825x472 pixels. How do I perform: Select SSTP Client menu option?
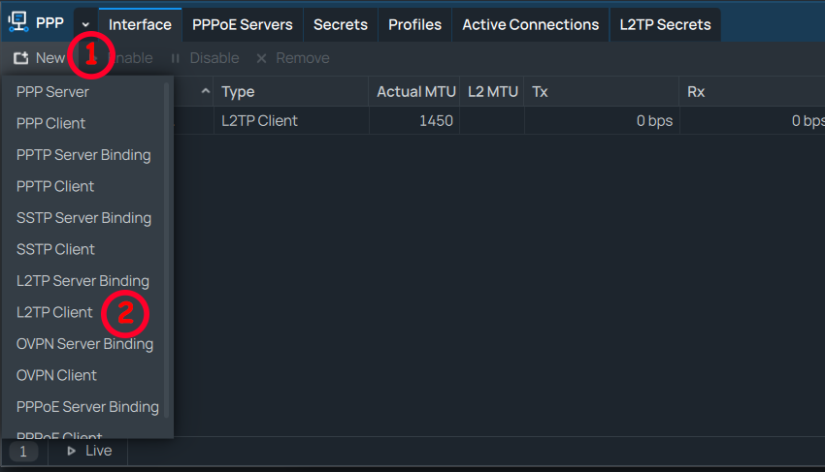pos(55,249)
